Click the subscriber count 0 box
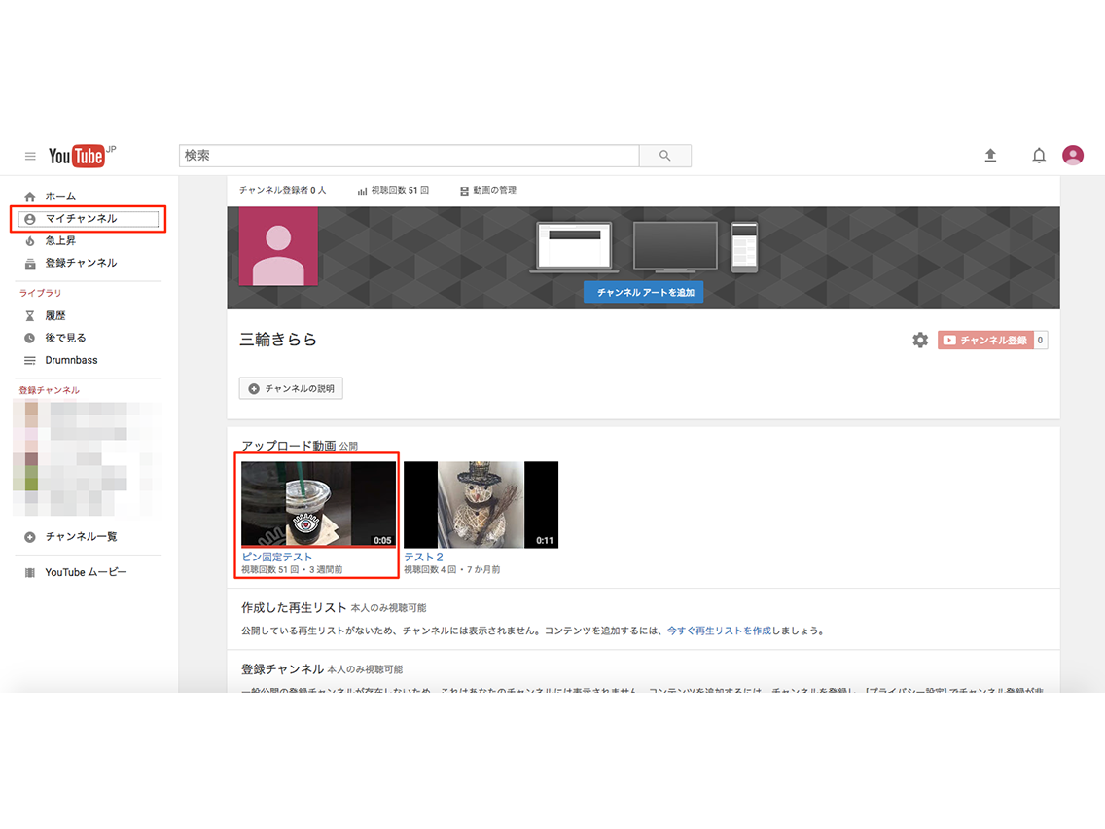 [x=1040, y=341]
